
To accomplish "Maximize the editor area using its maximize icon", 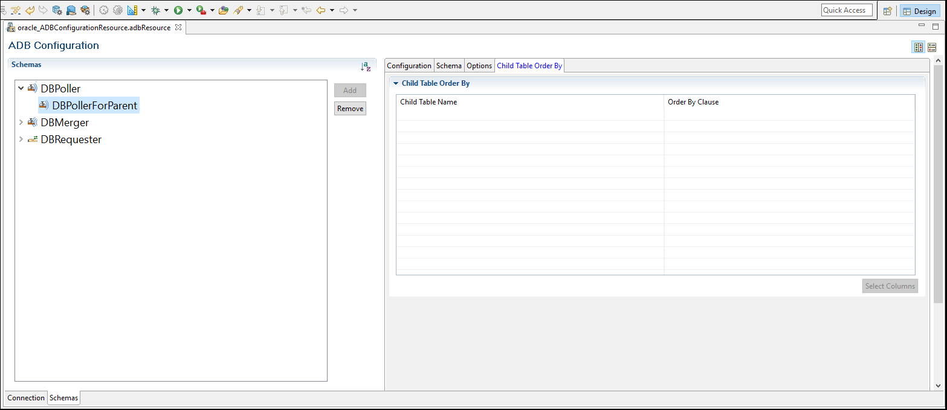I will 936,26.
